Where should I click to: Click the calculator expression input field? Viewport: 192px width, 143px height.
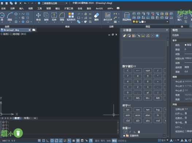click(x=144, y=60)
